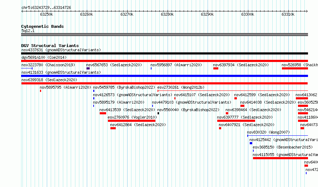318x187 pixels.
Task: Click nsv6412599 (Sedlazeck2020) label
Action: point(262,95)
